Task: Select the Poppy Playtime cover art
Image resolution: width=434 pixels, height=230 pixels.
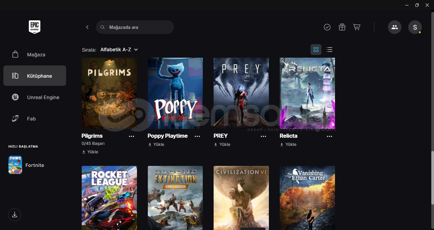Action: pyautogui.click(x=175, y=93)
